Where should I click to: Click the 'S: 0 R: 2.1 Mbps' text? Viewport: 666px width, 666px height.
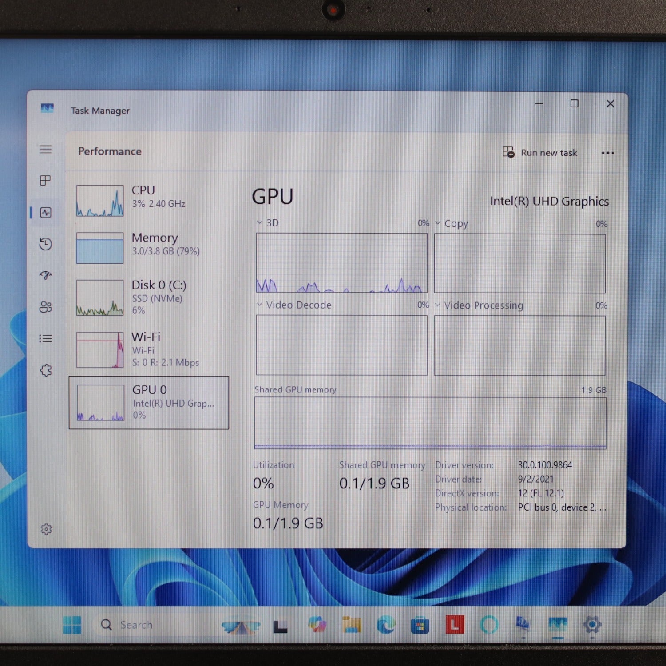point(166,362)
